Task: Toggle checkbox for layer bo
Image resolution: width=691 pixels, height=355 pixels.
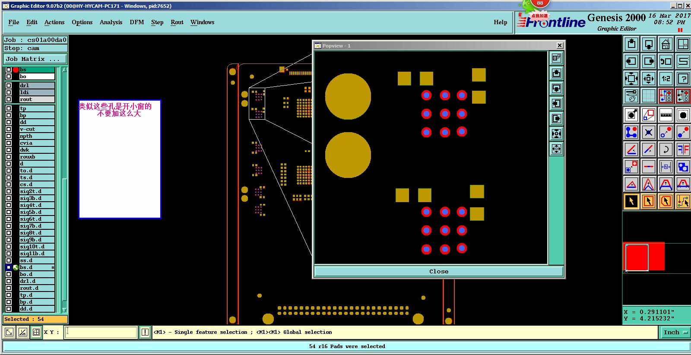Action: click(x=9, y=76)
